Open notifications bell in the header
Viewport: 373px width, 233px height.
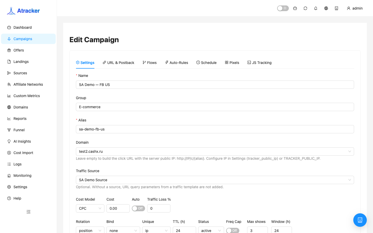[316, 8]
